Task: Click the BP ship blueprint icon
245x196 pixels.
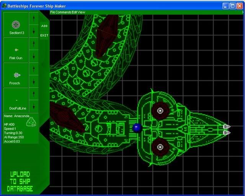Action: (x=31, y=122)
